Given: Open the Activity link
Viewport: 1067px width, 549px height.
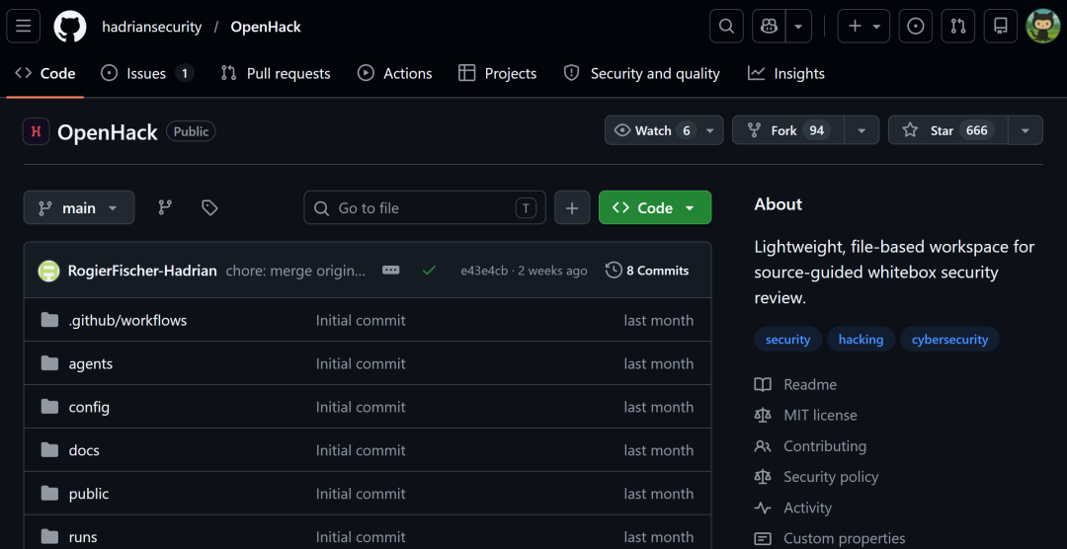Looking at the screenshot, I should click(793, 509).
